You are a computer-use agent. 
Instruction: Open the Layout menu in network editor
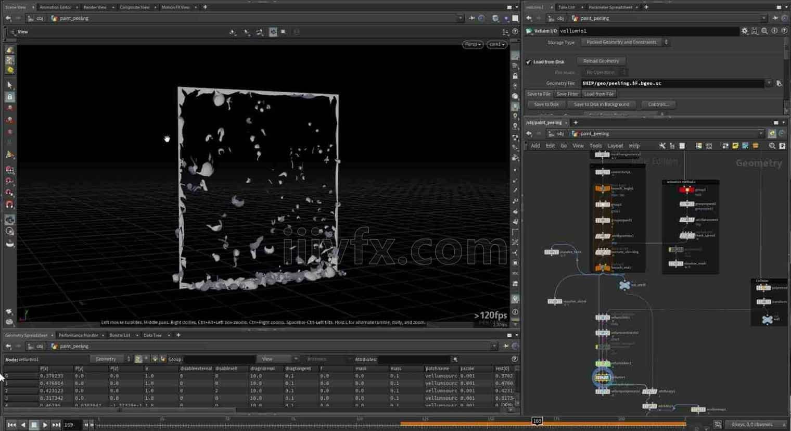click(615, 146)
